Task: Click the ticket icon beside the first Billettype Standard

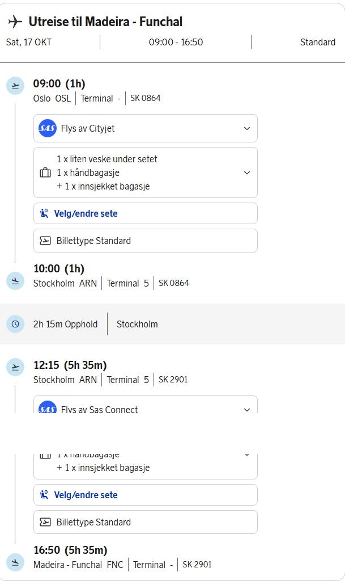Action: tap(45, 241)
